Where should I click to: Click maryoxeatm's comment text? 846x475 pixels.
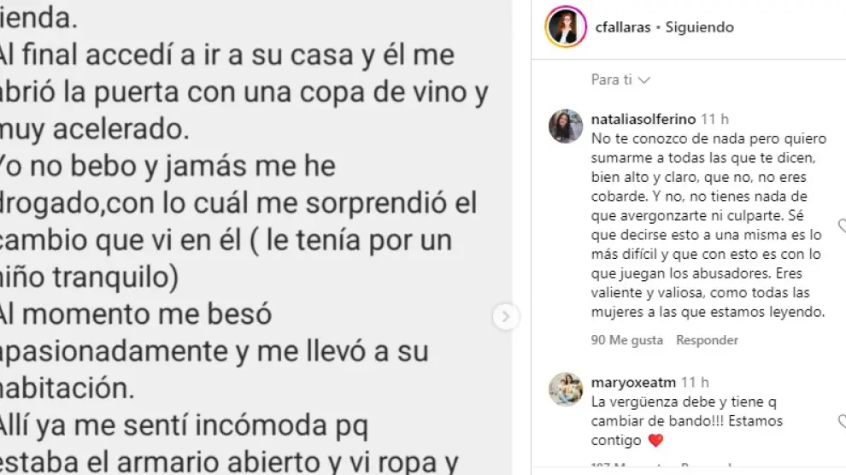[x=687, y=421]
